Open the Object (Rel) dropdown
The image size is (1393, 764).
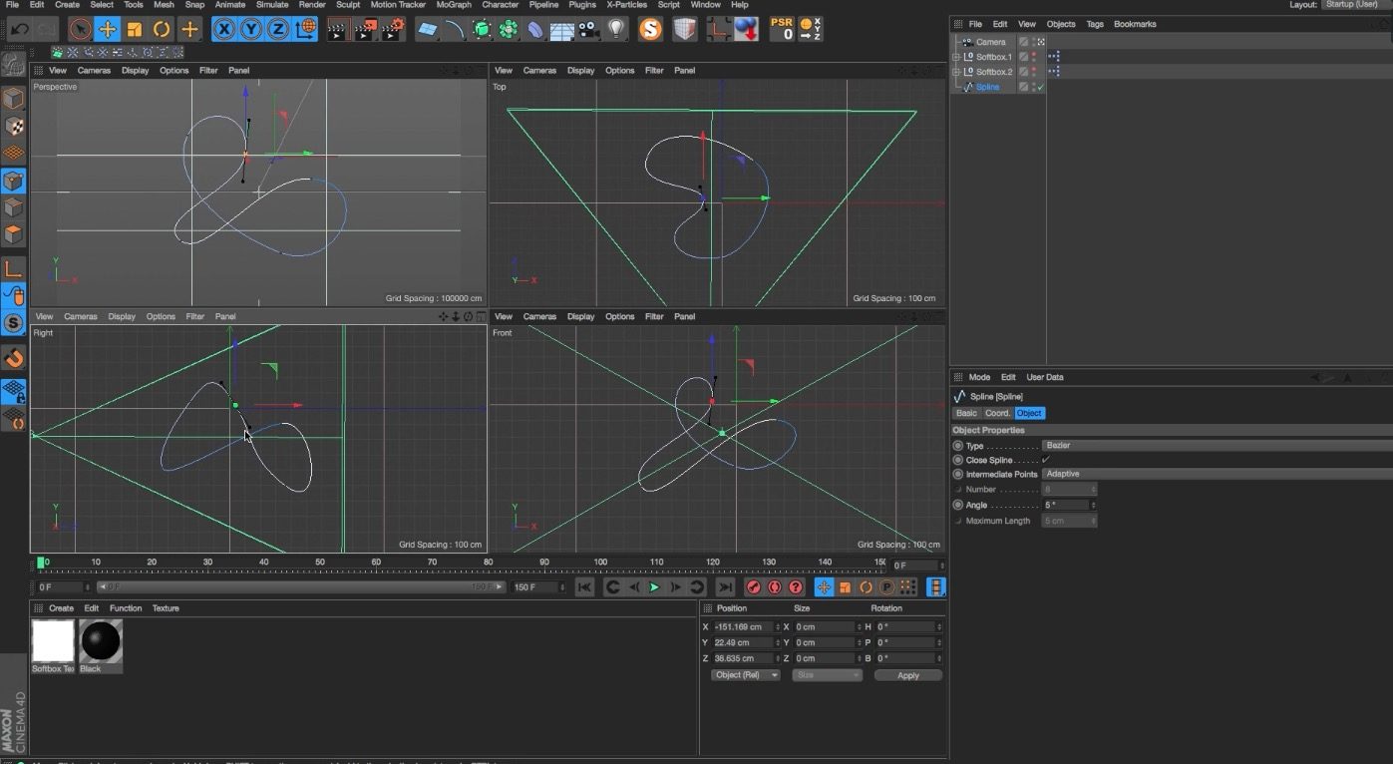[746, 675]
